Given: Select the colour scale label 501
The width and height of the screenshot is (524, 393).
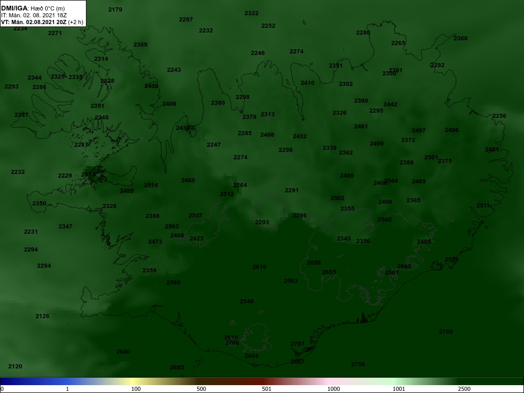Looking at the screenshot, I should pos(268,389).
